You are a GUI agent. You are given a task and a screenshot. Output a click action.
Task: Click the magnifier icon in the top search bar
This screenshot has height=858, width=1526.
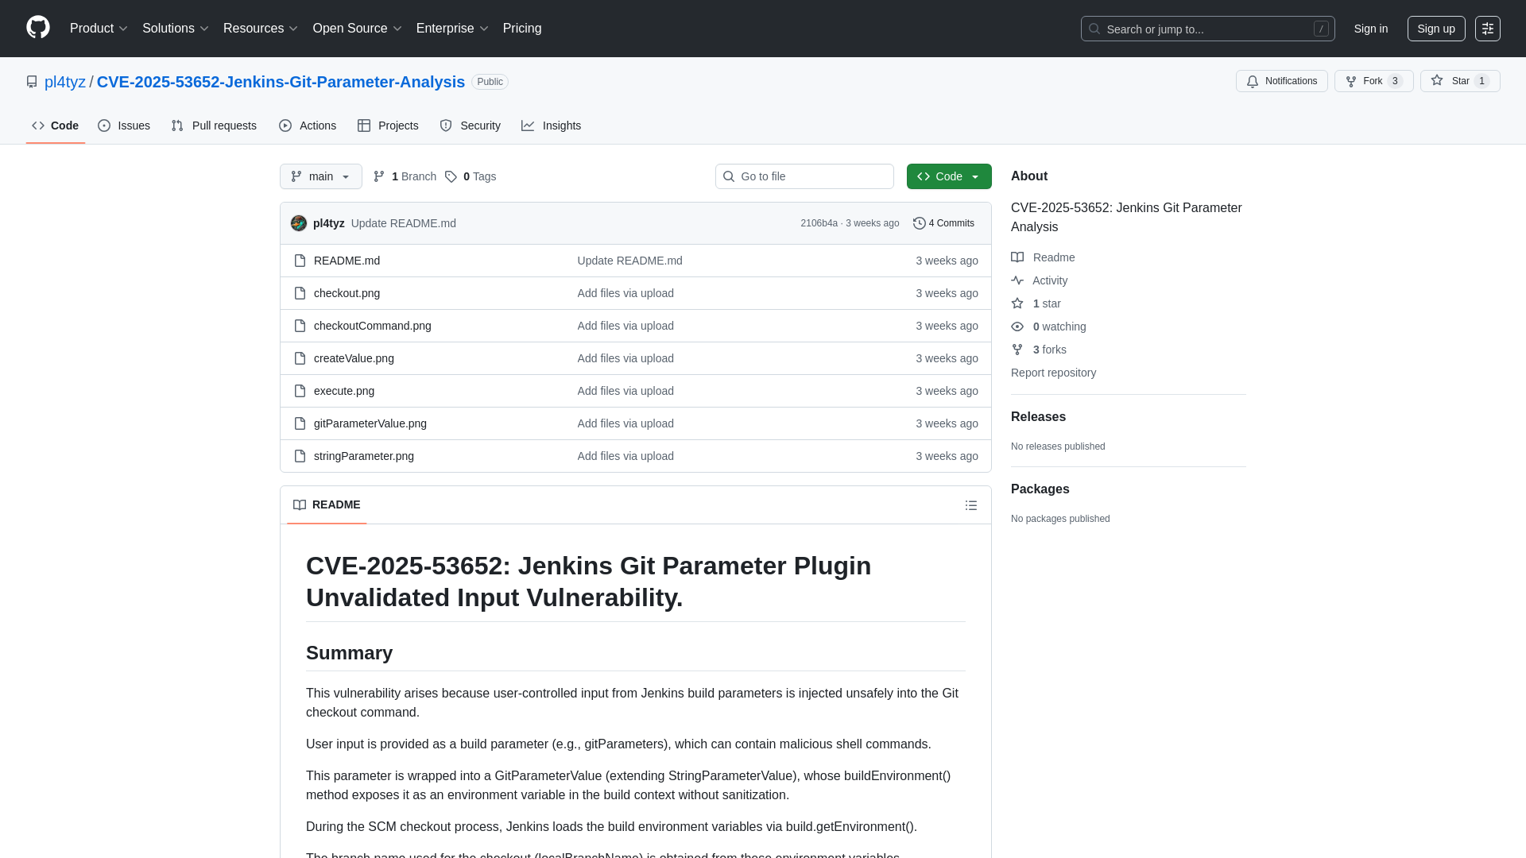pyautogui.click(x=1094, y=29)
